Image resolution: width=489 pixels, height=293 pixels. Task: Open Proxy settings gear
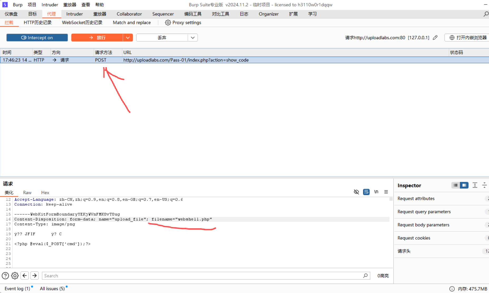(x=168, y=23)
